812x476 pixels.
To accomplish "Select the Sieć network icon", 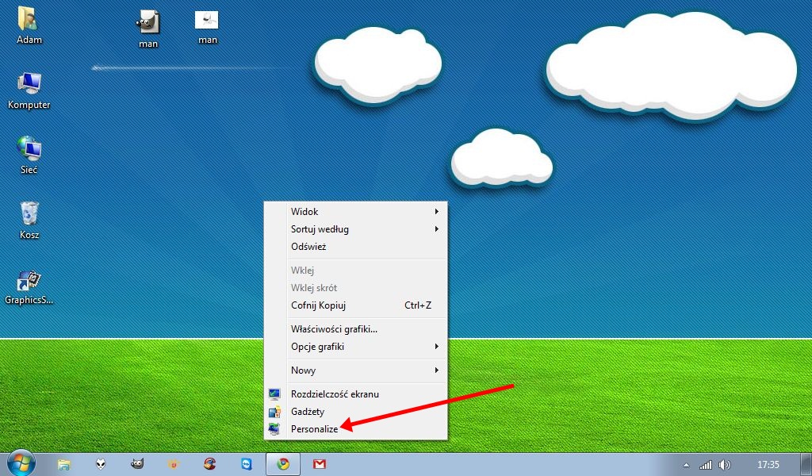I will click(x=29, y=155).
